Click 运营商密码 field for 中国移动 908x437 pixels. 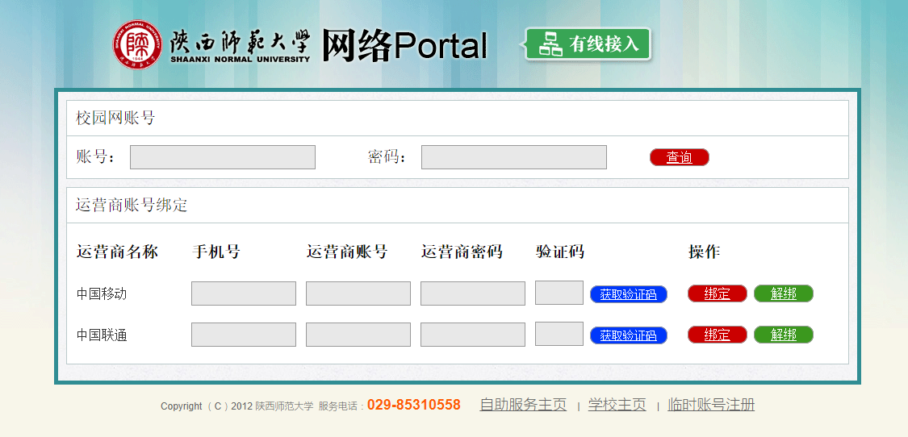click(472, 293)
